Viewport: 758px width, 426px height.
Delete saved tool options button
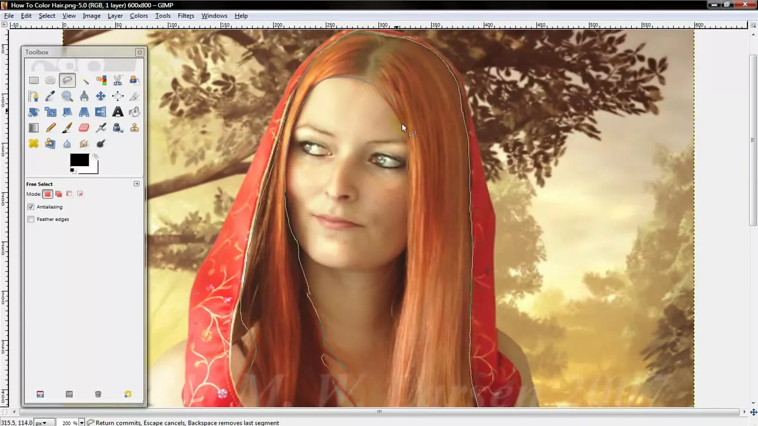coord(98,394)
